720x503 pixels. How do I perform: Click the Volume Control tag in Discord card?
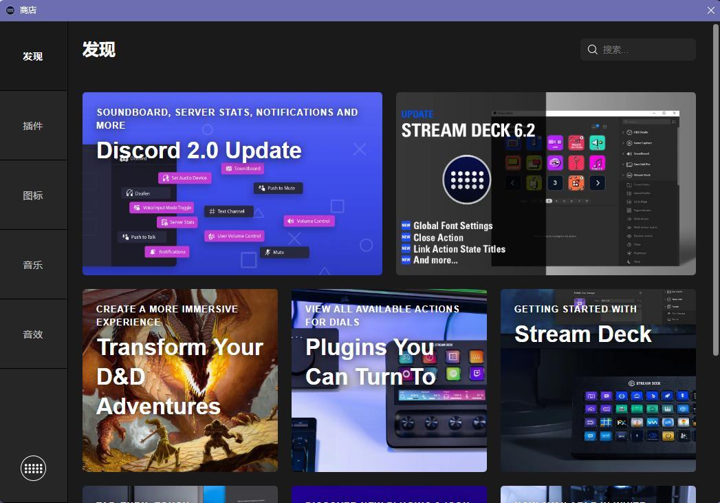tap(309, 221)
